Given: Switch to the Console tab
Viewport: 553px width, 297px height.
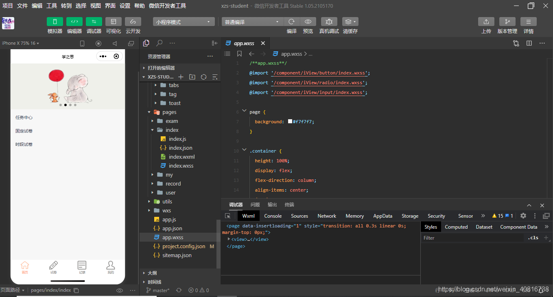Looking at the screenshot, I should click(273, 216).
